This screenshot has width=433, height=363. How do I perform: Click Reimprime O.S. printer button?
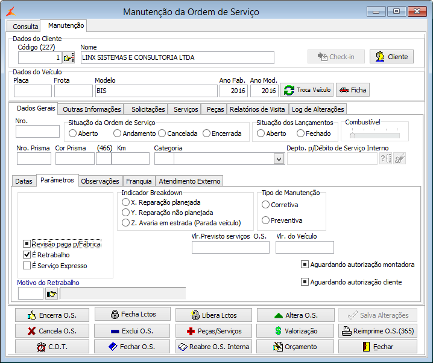tap(378, 331)
